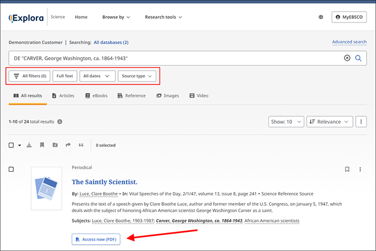Open the language globe icon
Image resolution: width=376 pixels, height=251 pixels.
point(320,17)
